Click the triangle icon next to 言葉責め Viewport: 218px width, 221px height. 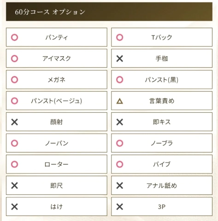click(120, 101)
